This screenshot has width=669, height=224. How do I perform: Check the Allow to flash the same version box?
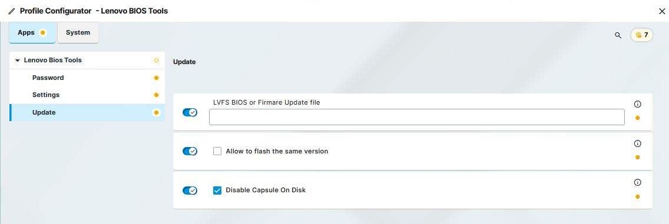click(217, 151)
